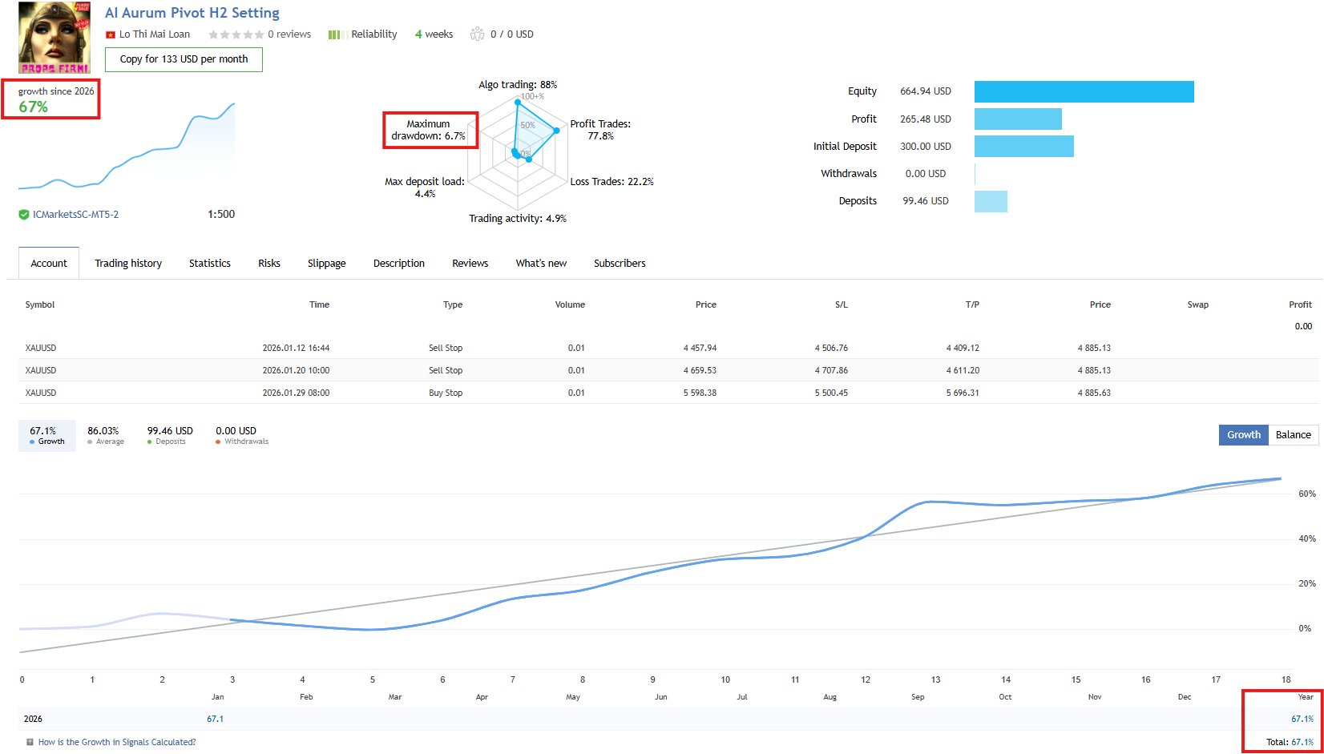Image resolution: width=1324 pixels, height=754 pixels.
Task: Click the Algo trading: 88% label
Action: 518,85
